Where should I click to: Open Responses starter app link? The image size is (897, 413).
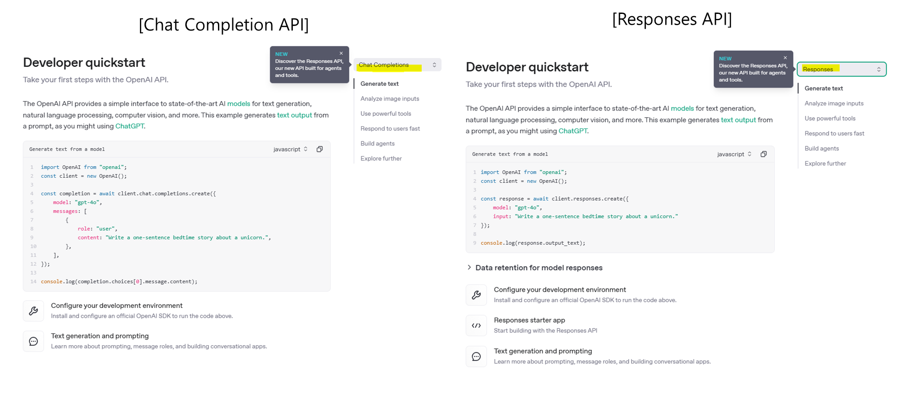click(529, 320)
